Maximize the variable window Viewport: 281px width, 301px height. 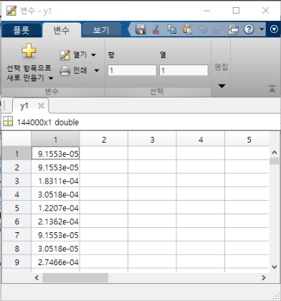tap(236, 10)
